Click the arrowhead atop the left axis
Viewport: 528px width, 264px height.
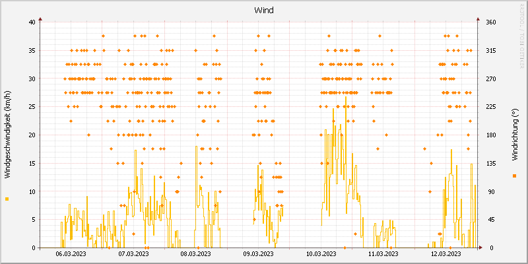(x=40, y=19)
